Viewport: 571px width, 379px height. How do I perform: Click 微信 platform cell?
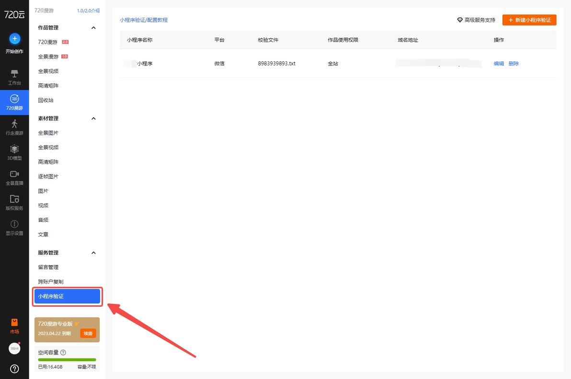[x=219, y=63]
